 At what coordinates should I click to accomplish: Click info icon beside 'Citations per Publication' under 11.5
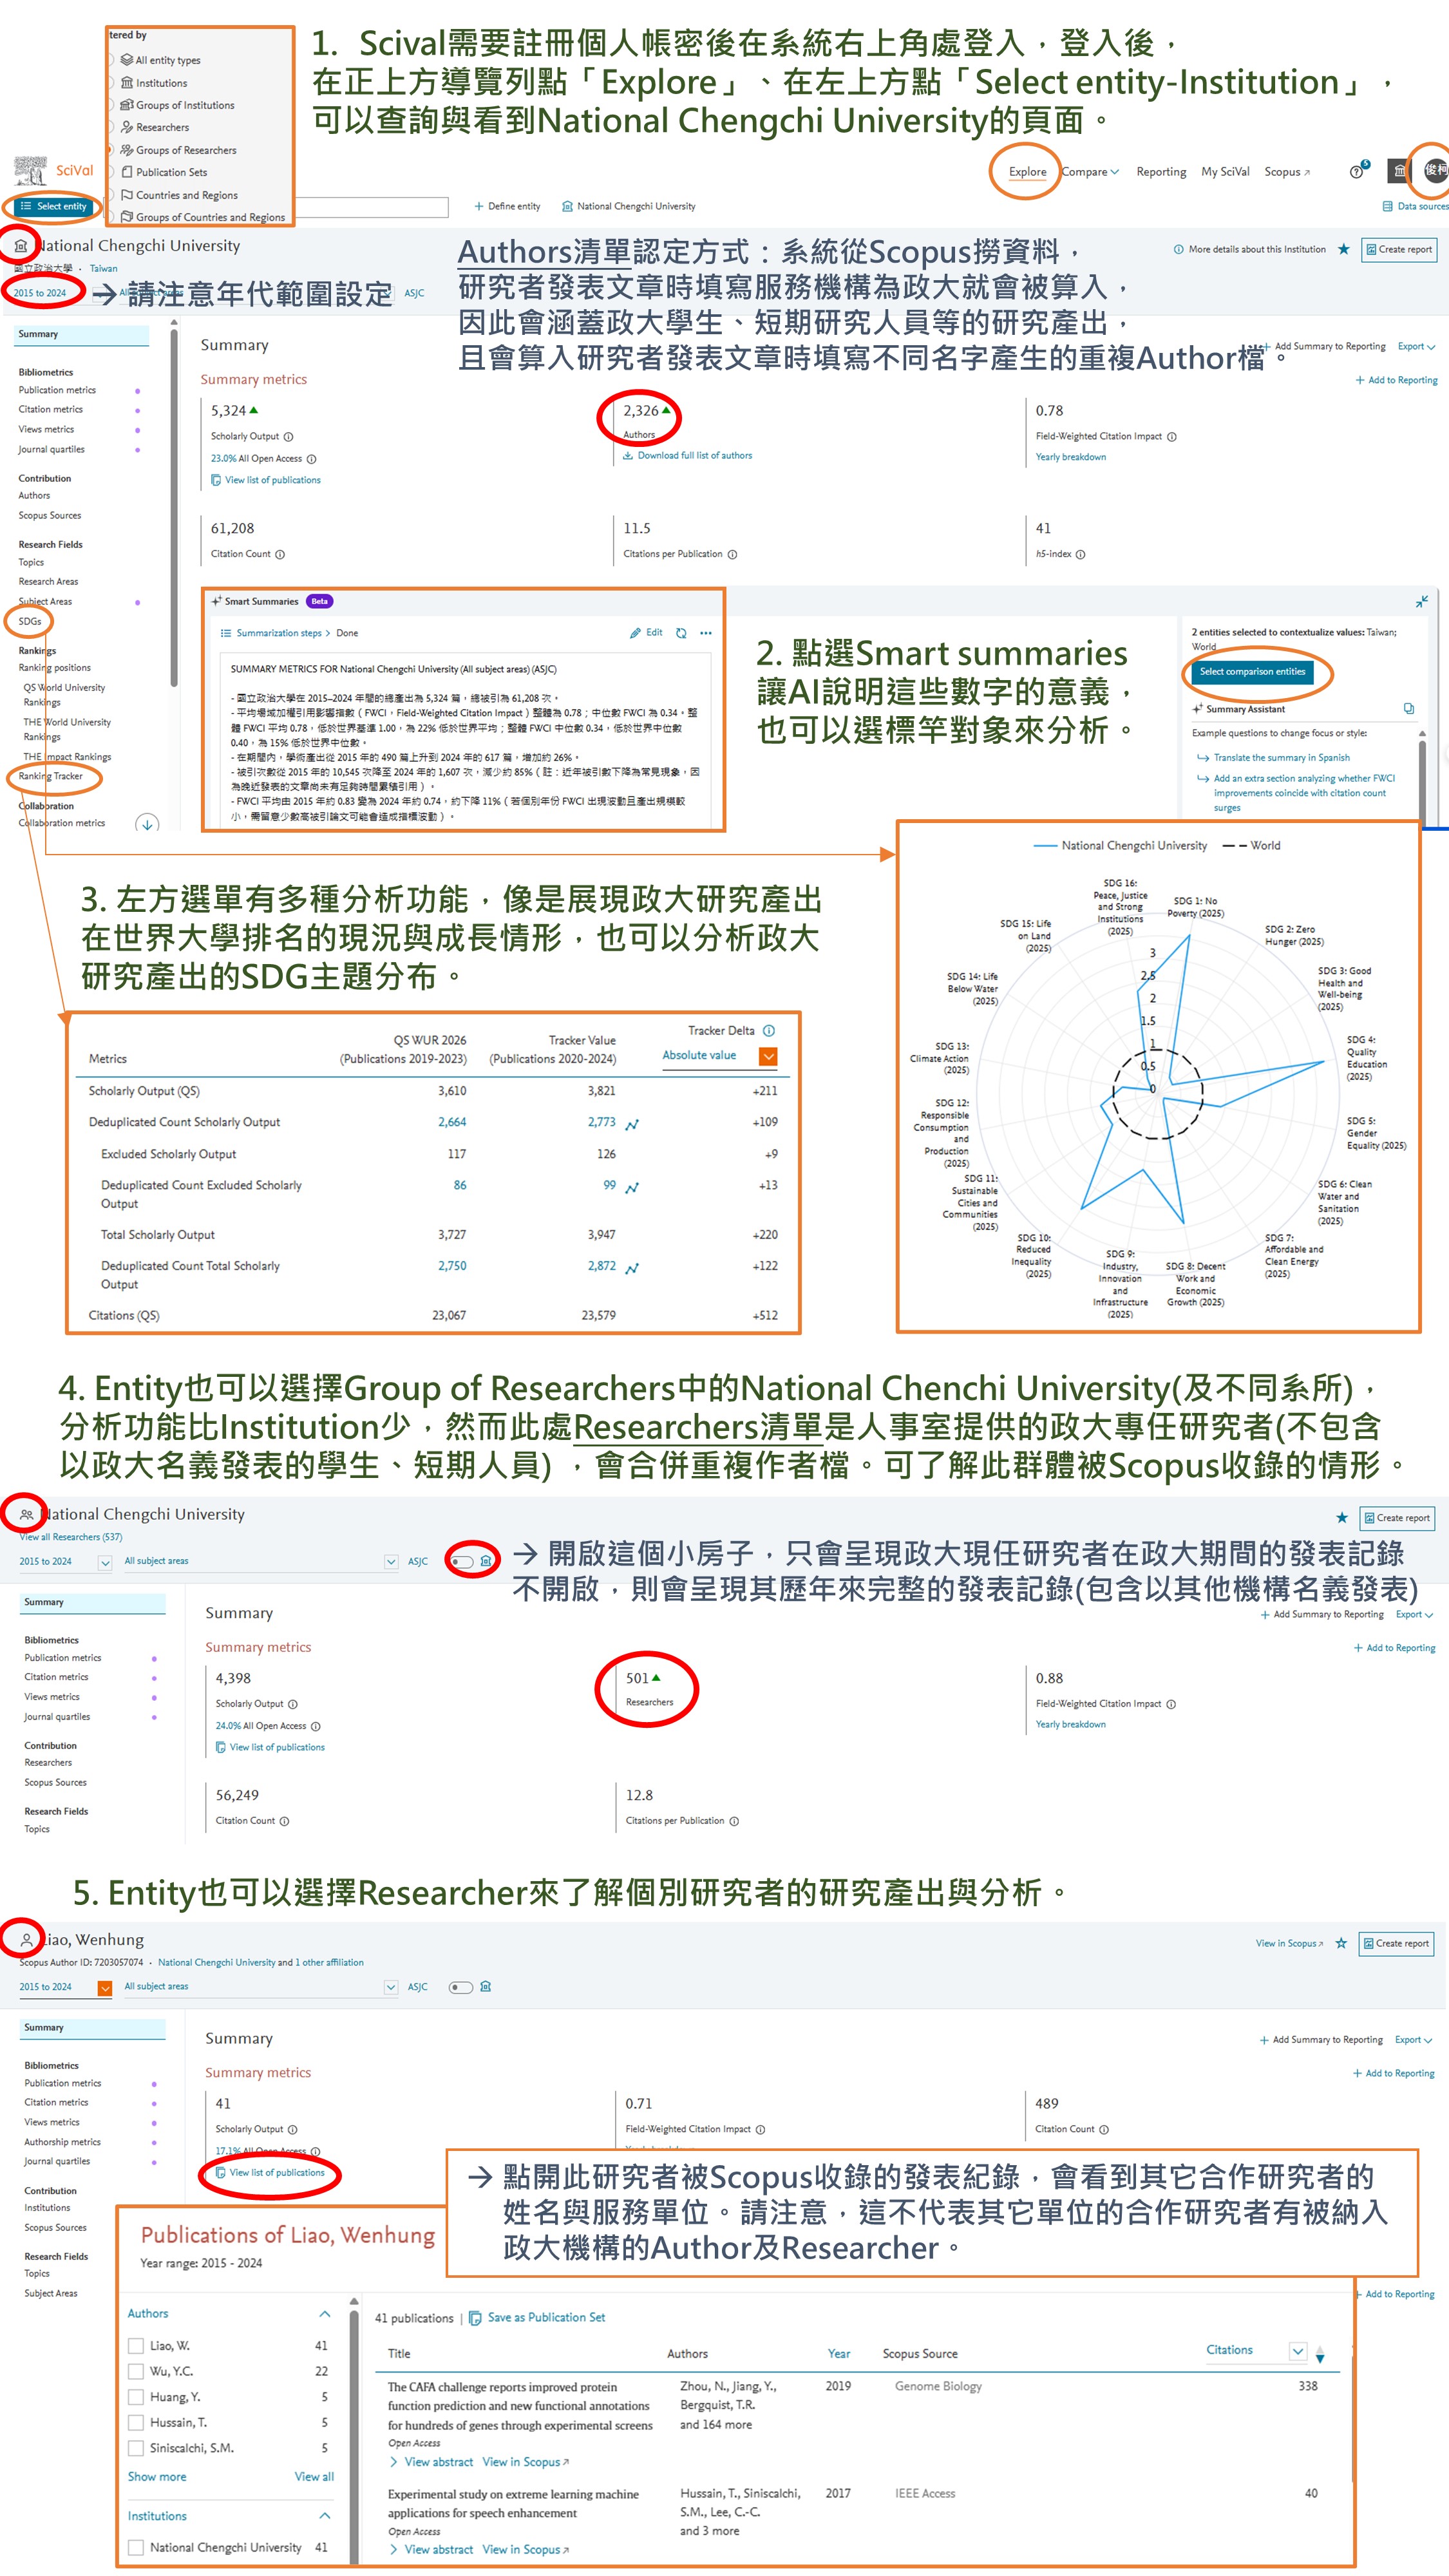tap(732, 554)
